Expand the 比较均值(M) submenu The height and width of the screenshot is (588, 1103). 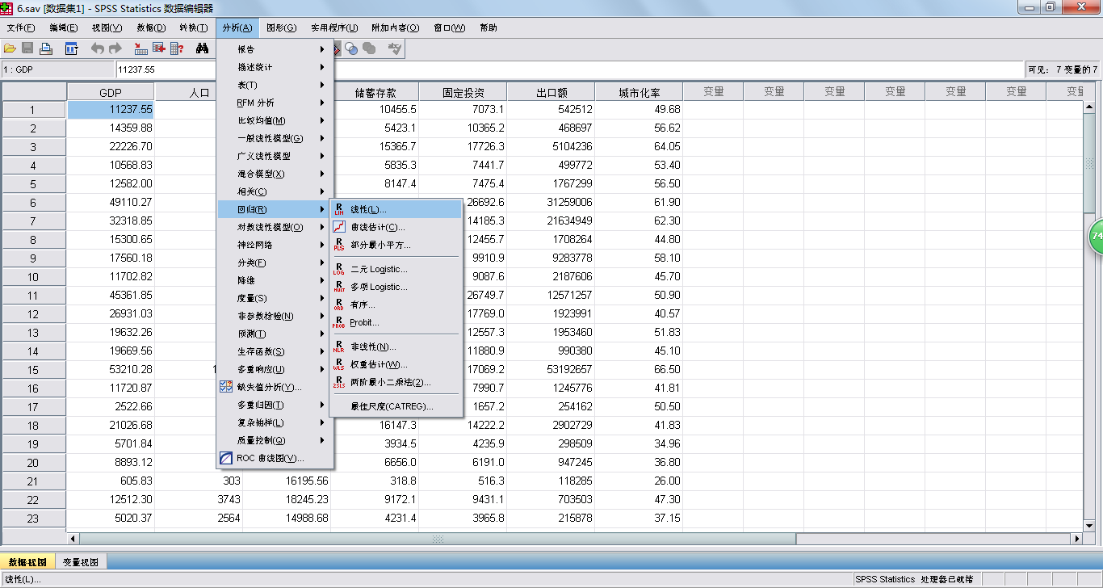[275, 120]
